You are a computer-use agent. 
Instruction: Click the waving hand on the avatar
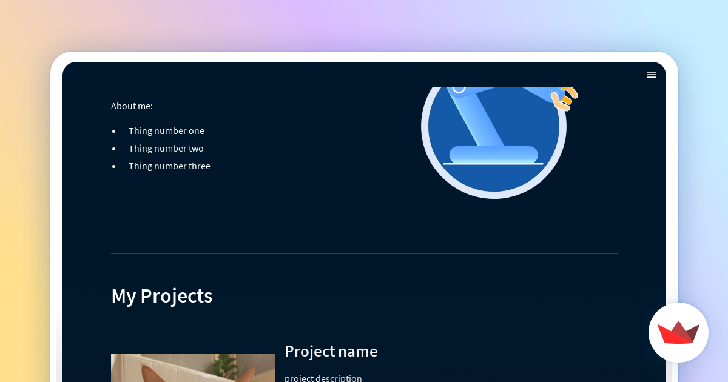(x=563, y=99)
